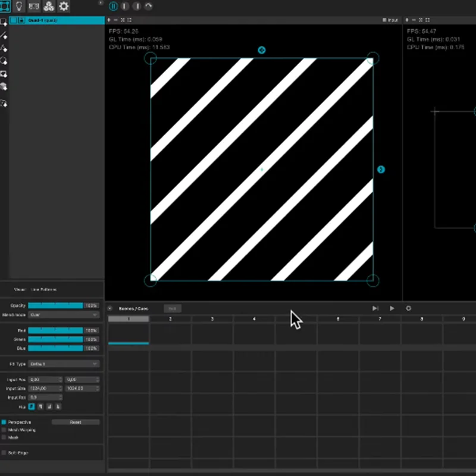The height and width of the screenshot is (476, 476).
Task: Click the Input Pos X field
Action: (x=45, y=380)
